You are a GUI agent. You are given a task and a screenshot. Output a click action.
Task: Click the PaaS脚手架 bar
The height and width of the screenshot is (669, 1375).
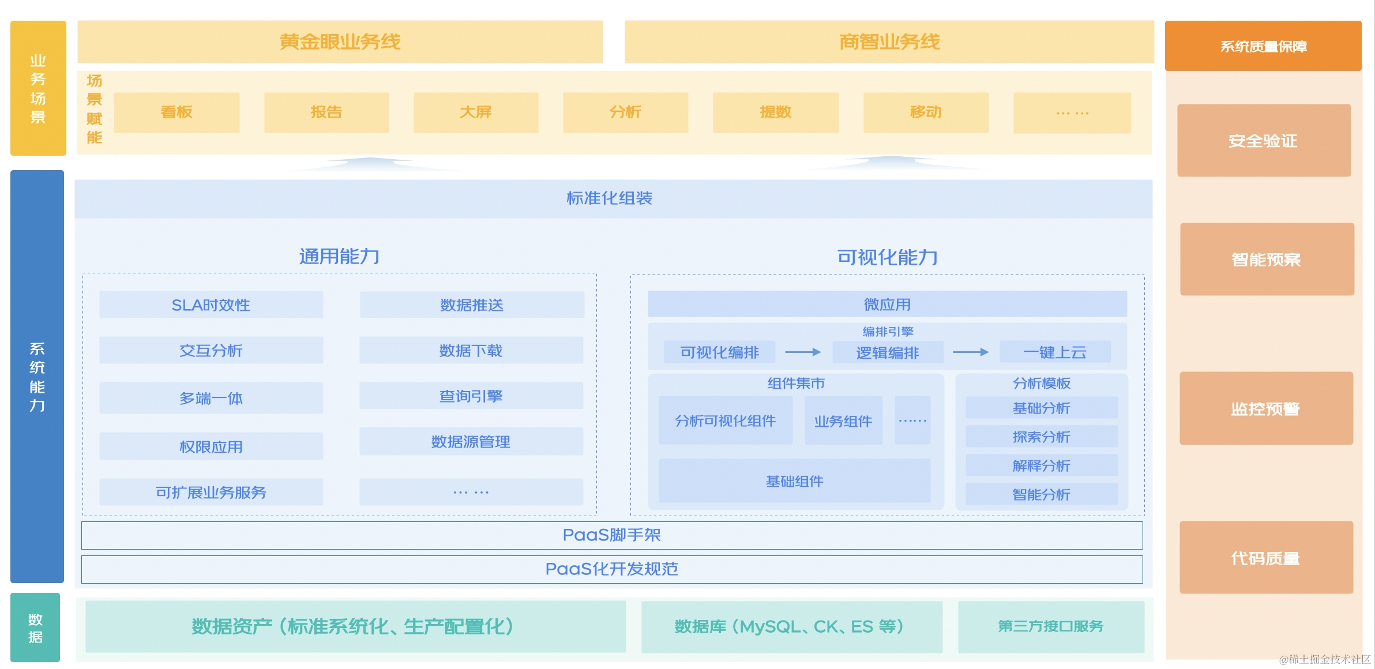point(611,535)
